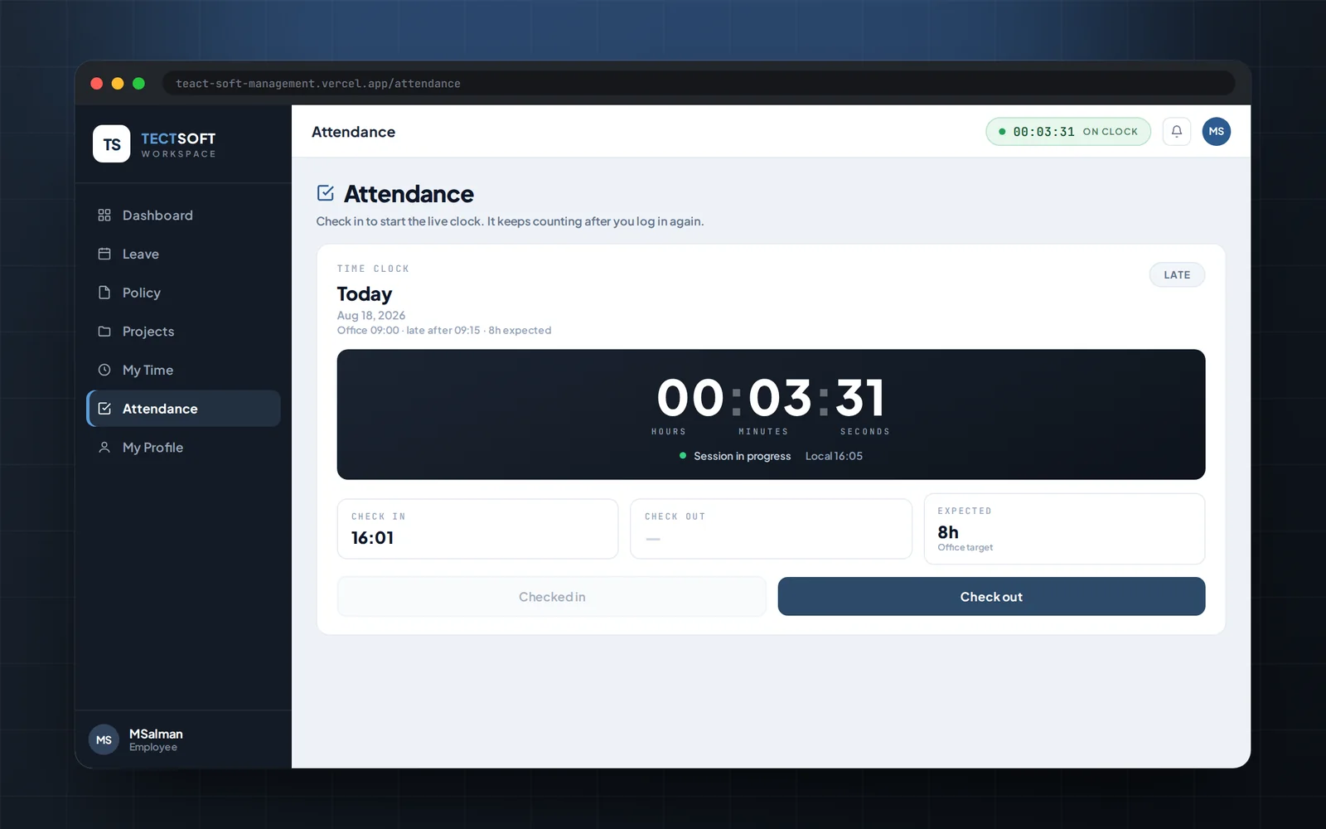Image resolution: width=1326 pixels, height=829 pixels.
Task: Click the Today heading
Action: pyautogui.click(x=365, y=294)
